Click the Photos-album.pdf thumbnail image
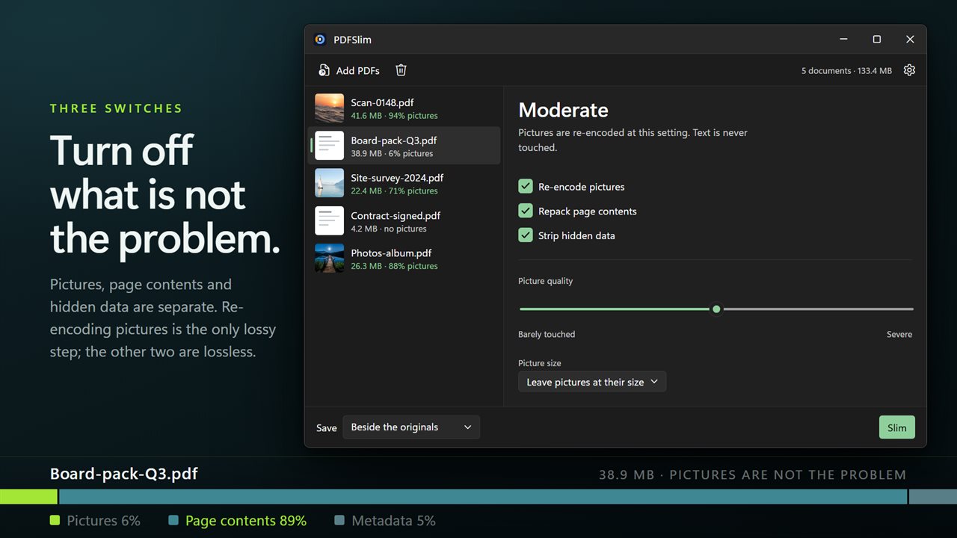The image size is (957, 538). point(330,259)
